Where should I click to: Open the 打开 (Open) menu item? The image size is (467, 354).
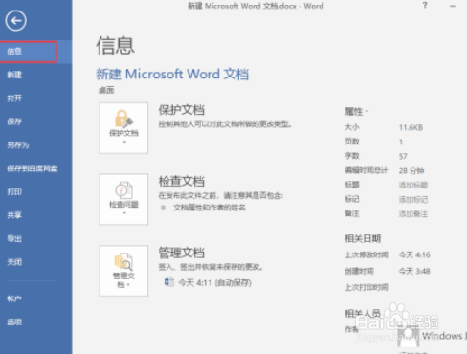tap(14, 99)
